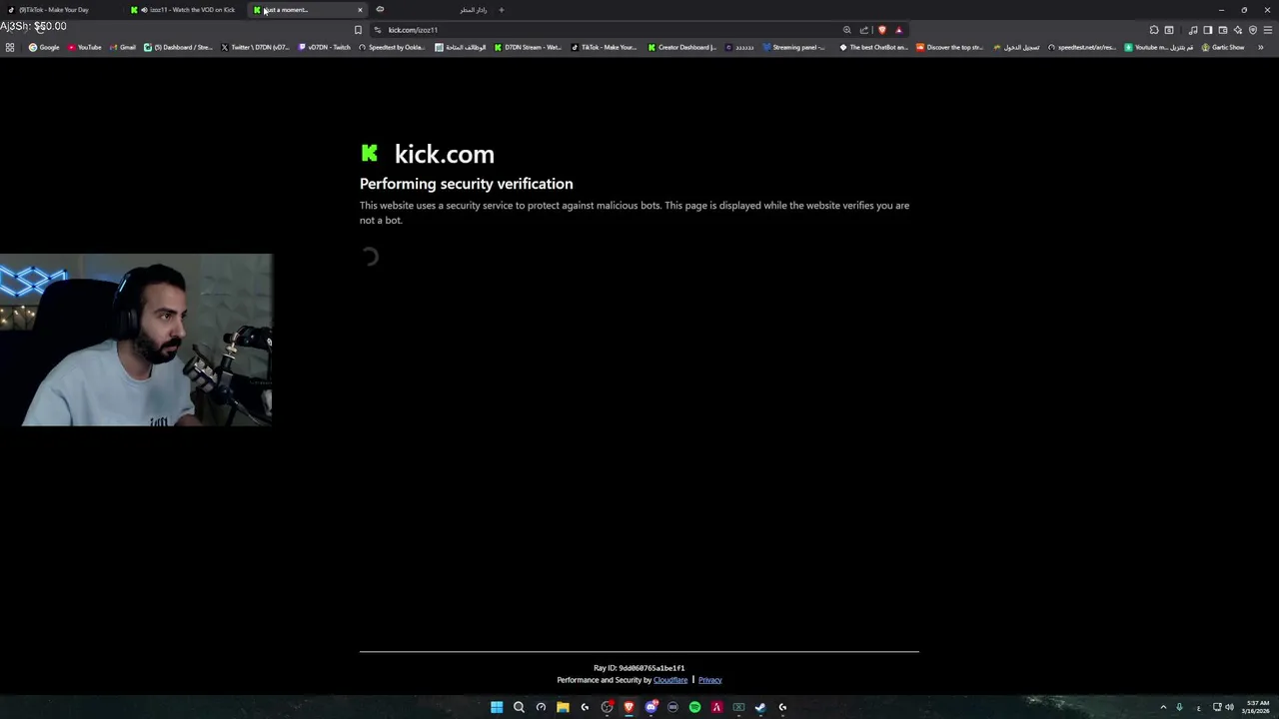Click the share icon in the address bar

(x=864, y=30)
